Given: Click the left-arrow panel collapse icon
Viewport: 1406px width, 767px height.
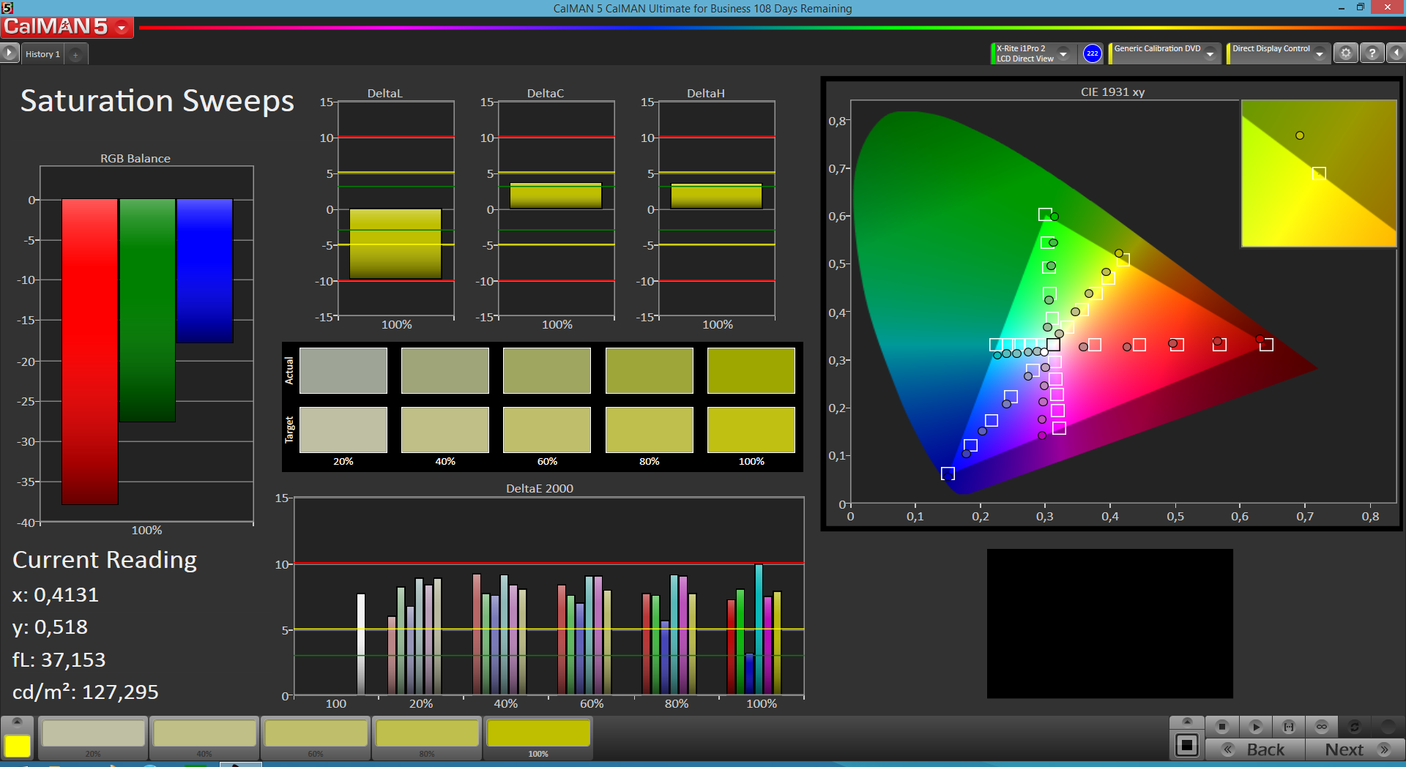Looking at the screenshot, I should click(1396, 53).
